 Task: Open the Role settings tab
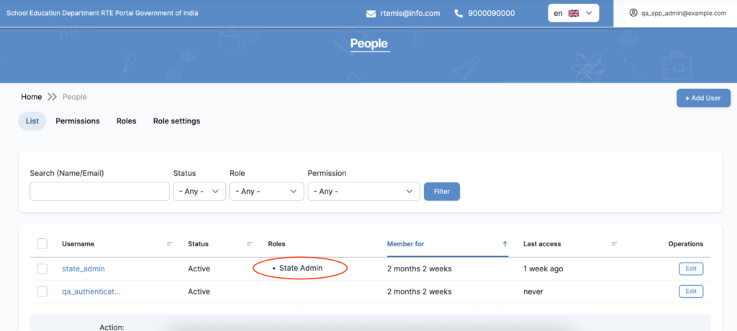[176, 121]
